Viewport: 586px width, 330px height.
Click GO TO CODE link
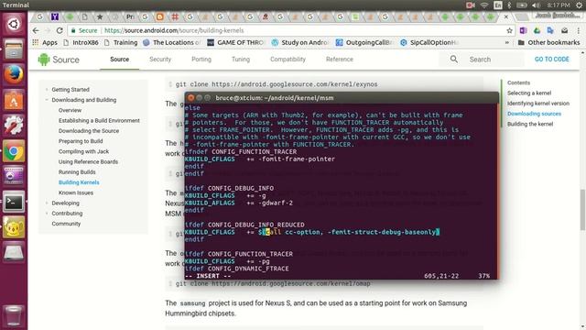[x=551, y=59]
